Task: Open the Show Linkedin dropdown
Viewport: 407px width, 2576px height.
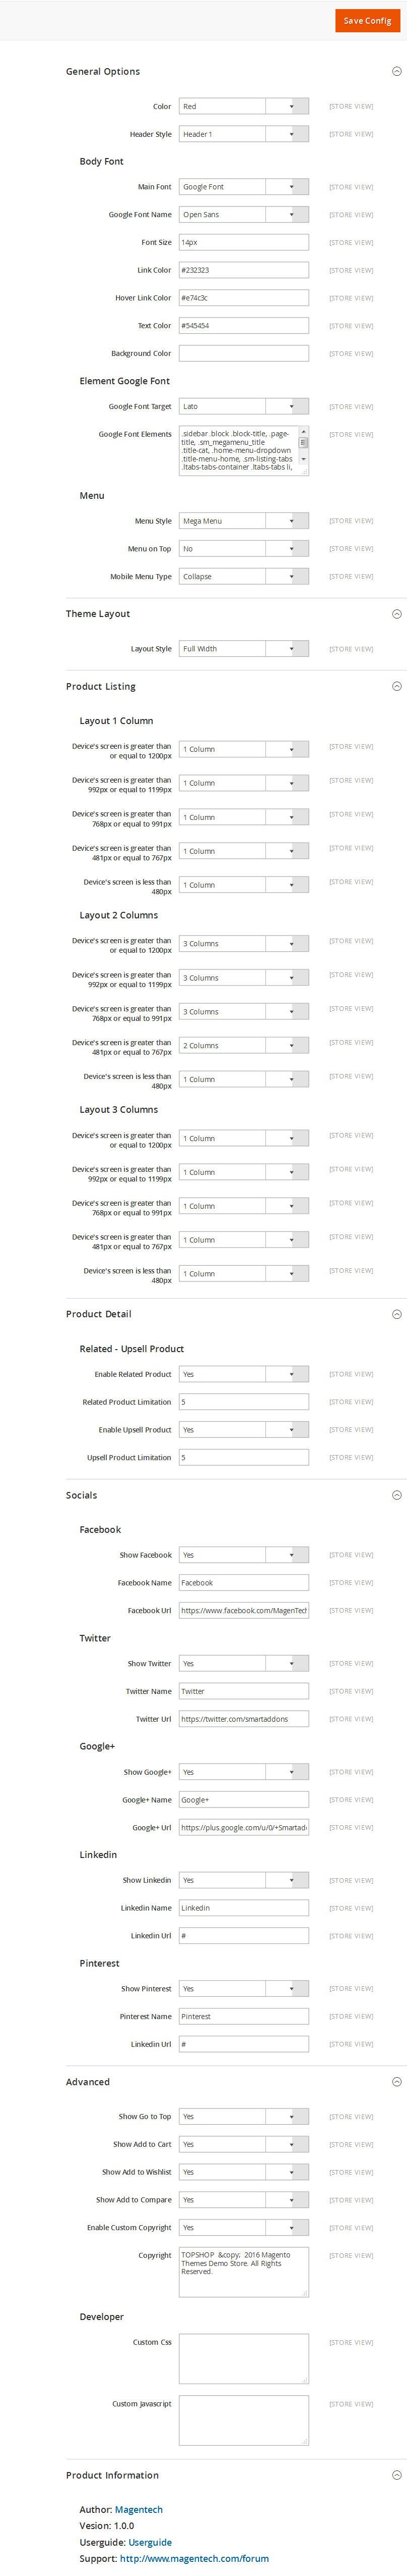Action: tap(243, 1881)
